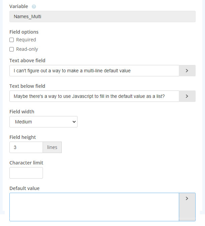Click the Required label text

[26, 40]
